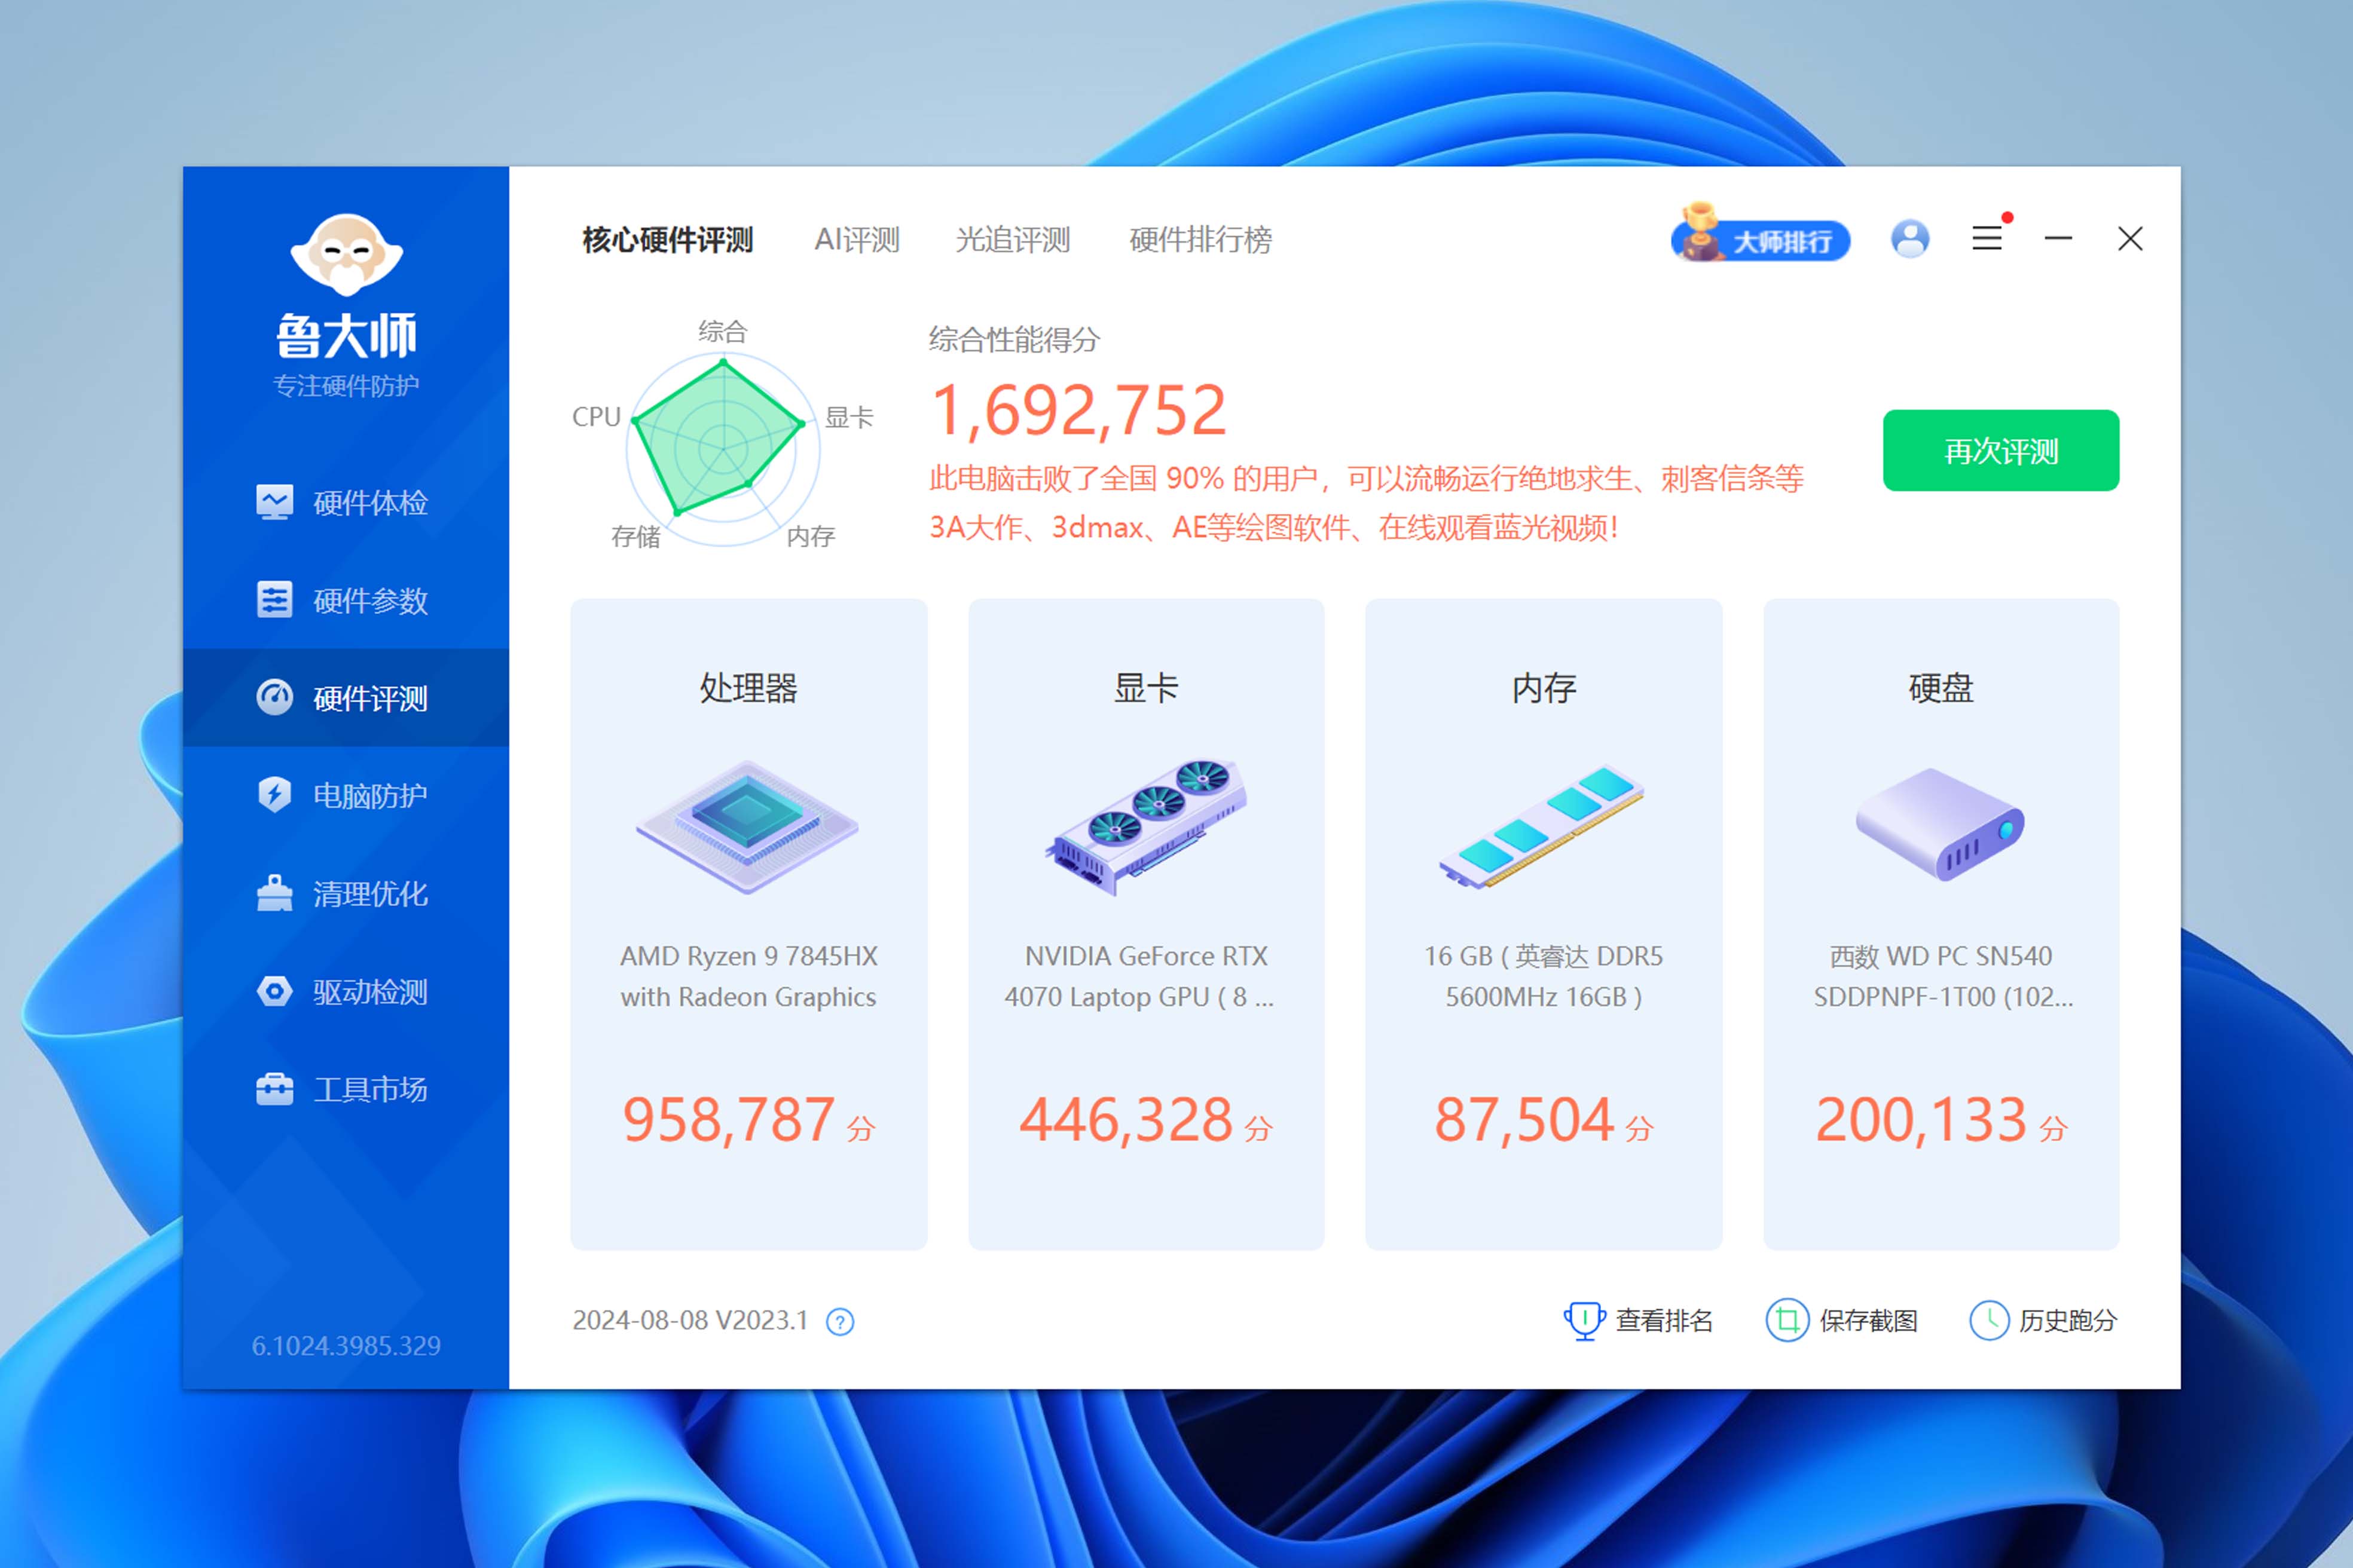The image size is (2353, 1568).
Task: Click the 清理优化 broom icon
Action: pyautogui.click(x=274, y=894)
